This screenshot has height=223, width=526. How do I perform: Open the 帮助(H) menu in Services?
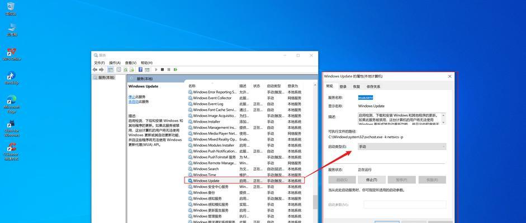tap(146, 62)
